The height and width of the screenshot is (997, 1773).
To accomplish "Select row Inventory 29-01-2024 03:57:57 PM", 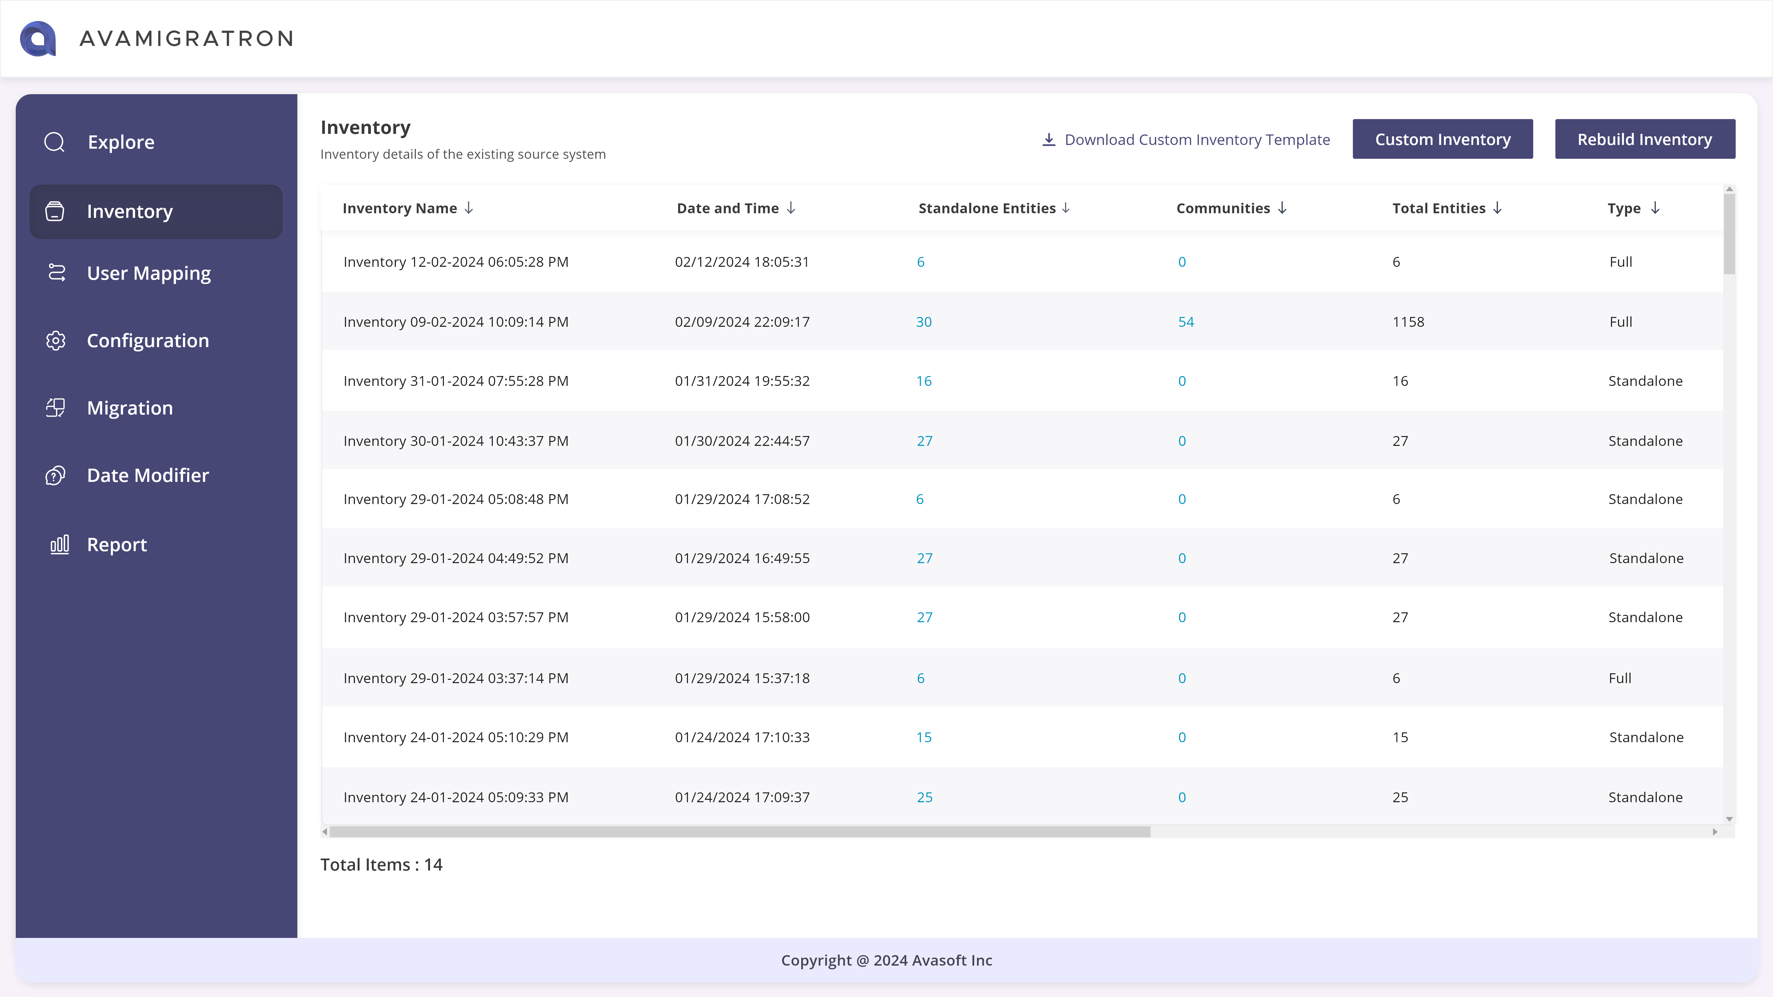I will point(1022,618).
